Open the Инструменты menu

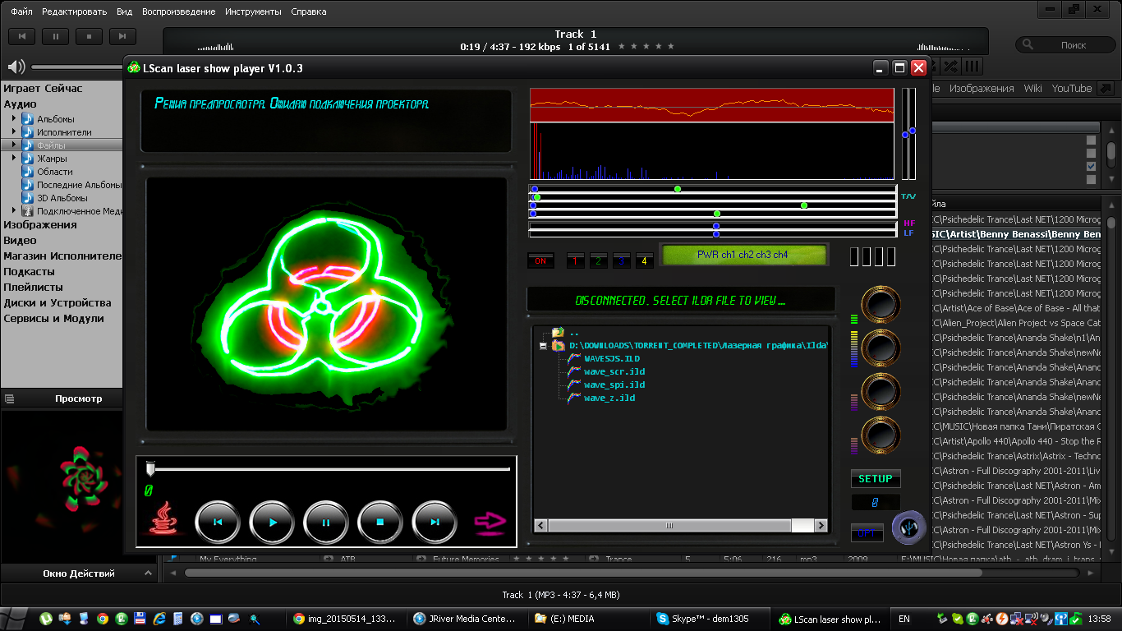(253, 12)
